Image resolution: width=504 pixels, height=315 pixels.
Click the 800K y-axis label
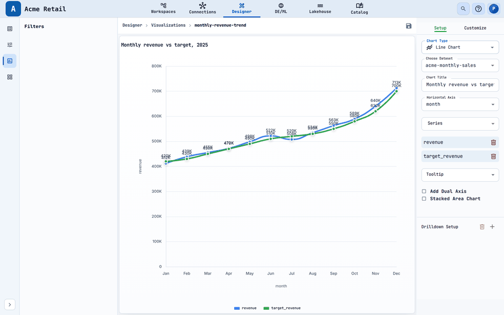point(156,66)
